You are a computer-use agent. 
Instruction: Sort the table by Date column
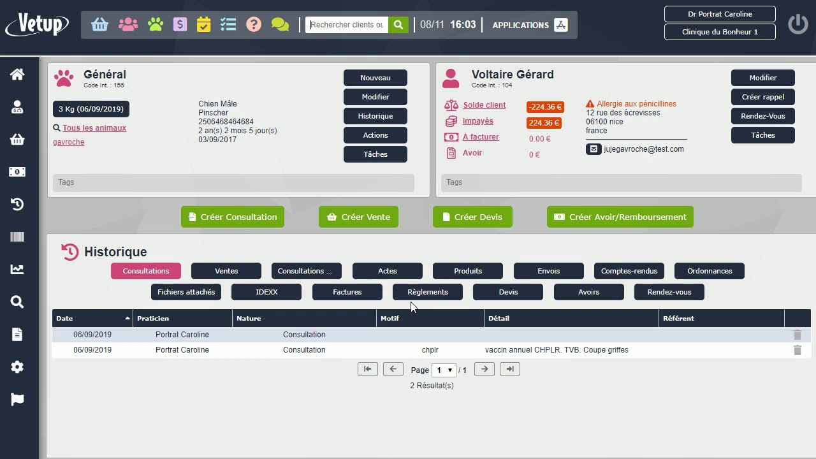pyautogui.click(x=92, y=318)
